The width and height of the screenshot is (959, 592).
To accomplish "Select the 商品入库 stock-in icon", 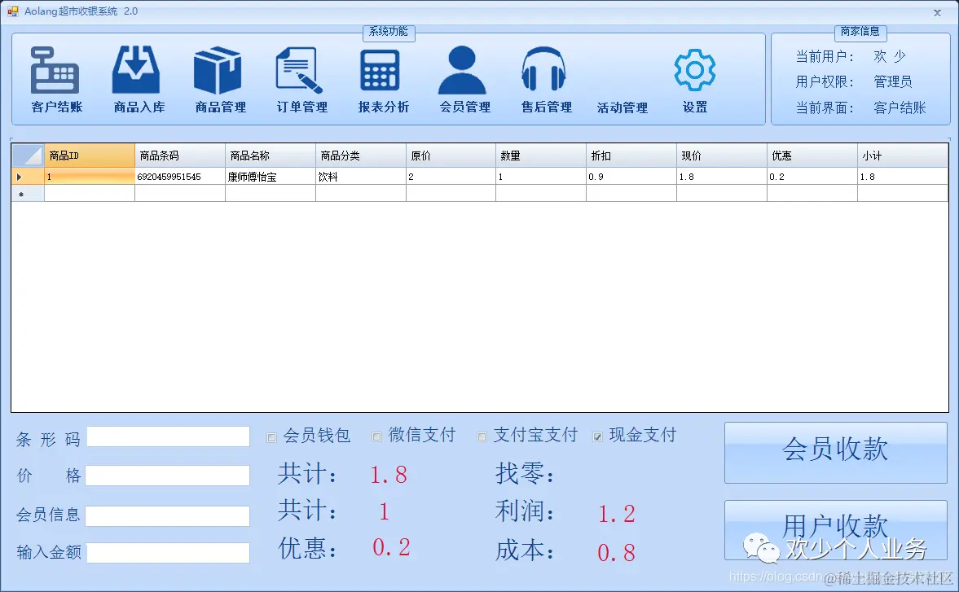I will [x=136, y=77].
